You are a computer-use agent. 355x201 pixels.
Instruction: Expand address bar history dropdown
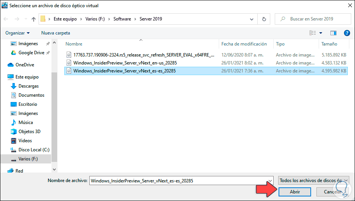click(252, 19)
